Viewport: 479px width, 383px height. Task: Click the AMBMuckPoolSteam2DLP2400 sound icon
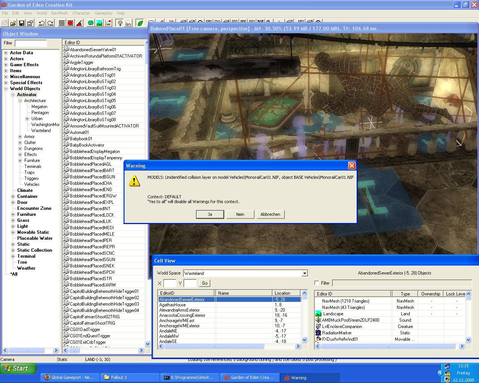318,320
